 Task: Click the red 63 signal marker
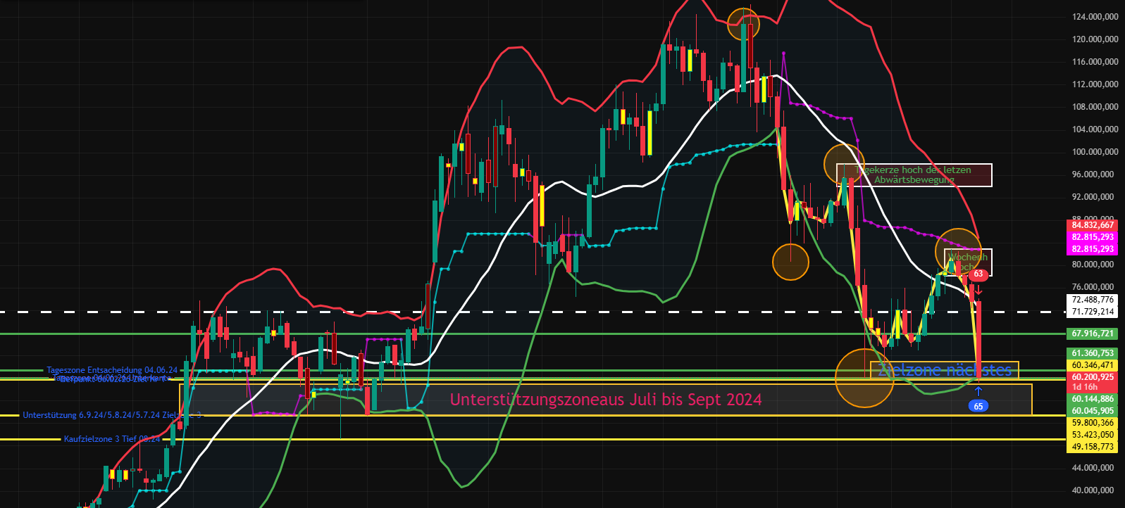coord(978,274)
